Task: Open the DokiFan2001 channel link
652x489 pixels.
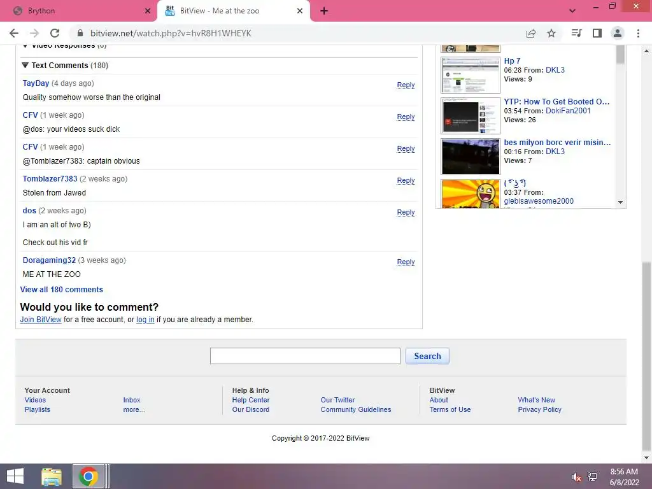Action: pyautogui.click(x=568, y=111)
